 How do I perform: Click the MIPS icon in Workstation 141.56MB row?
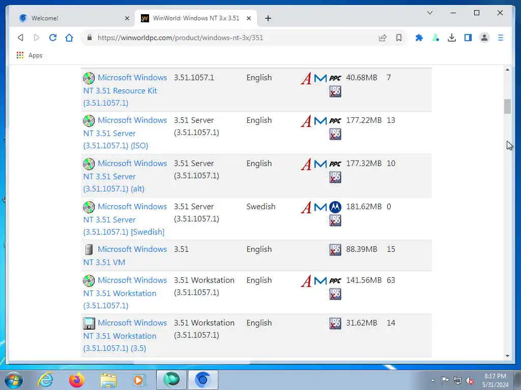[x=321, y=281]
